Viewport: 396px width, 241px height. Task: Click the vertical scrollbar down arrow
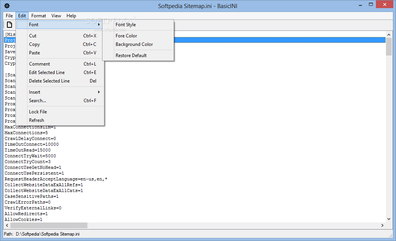click(x=389, y=219)
